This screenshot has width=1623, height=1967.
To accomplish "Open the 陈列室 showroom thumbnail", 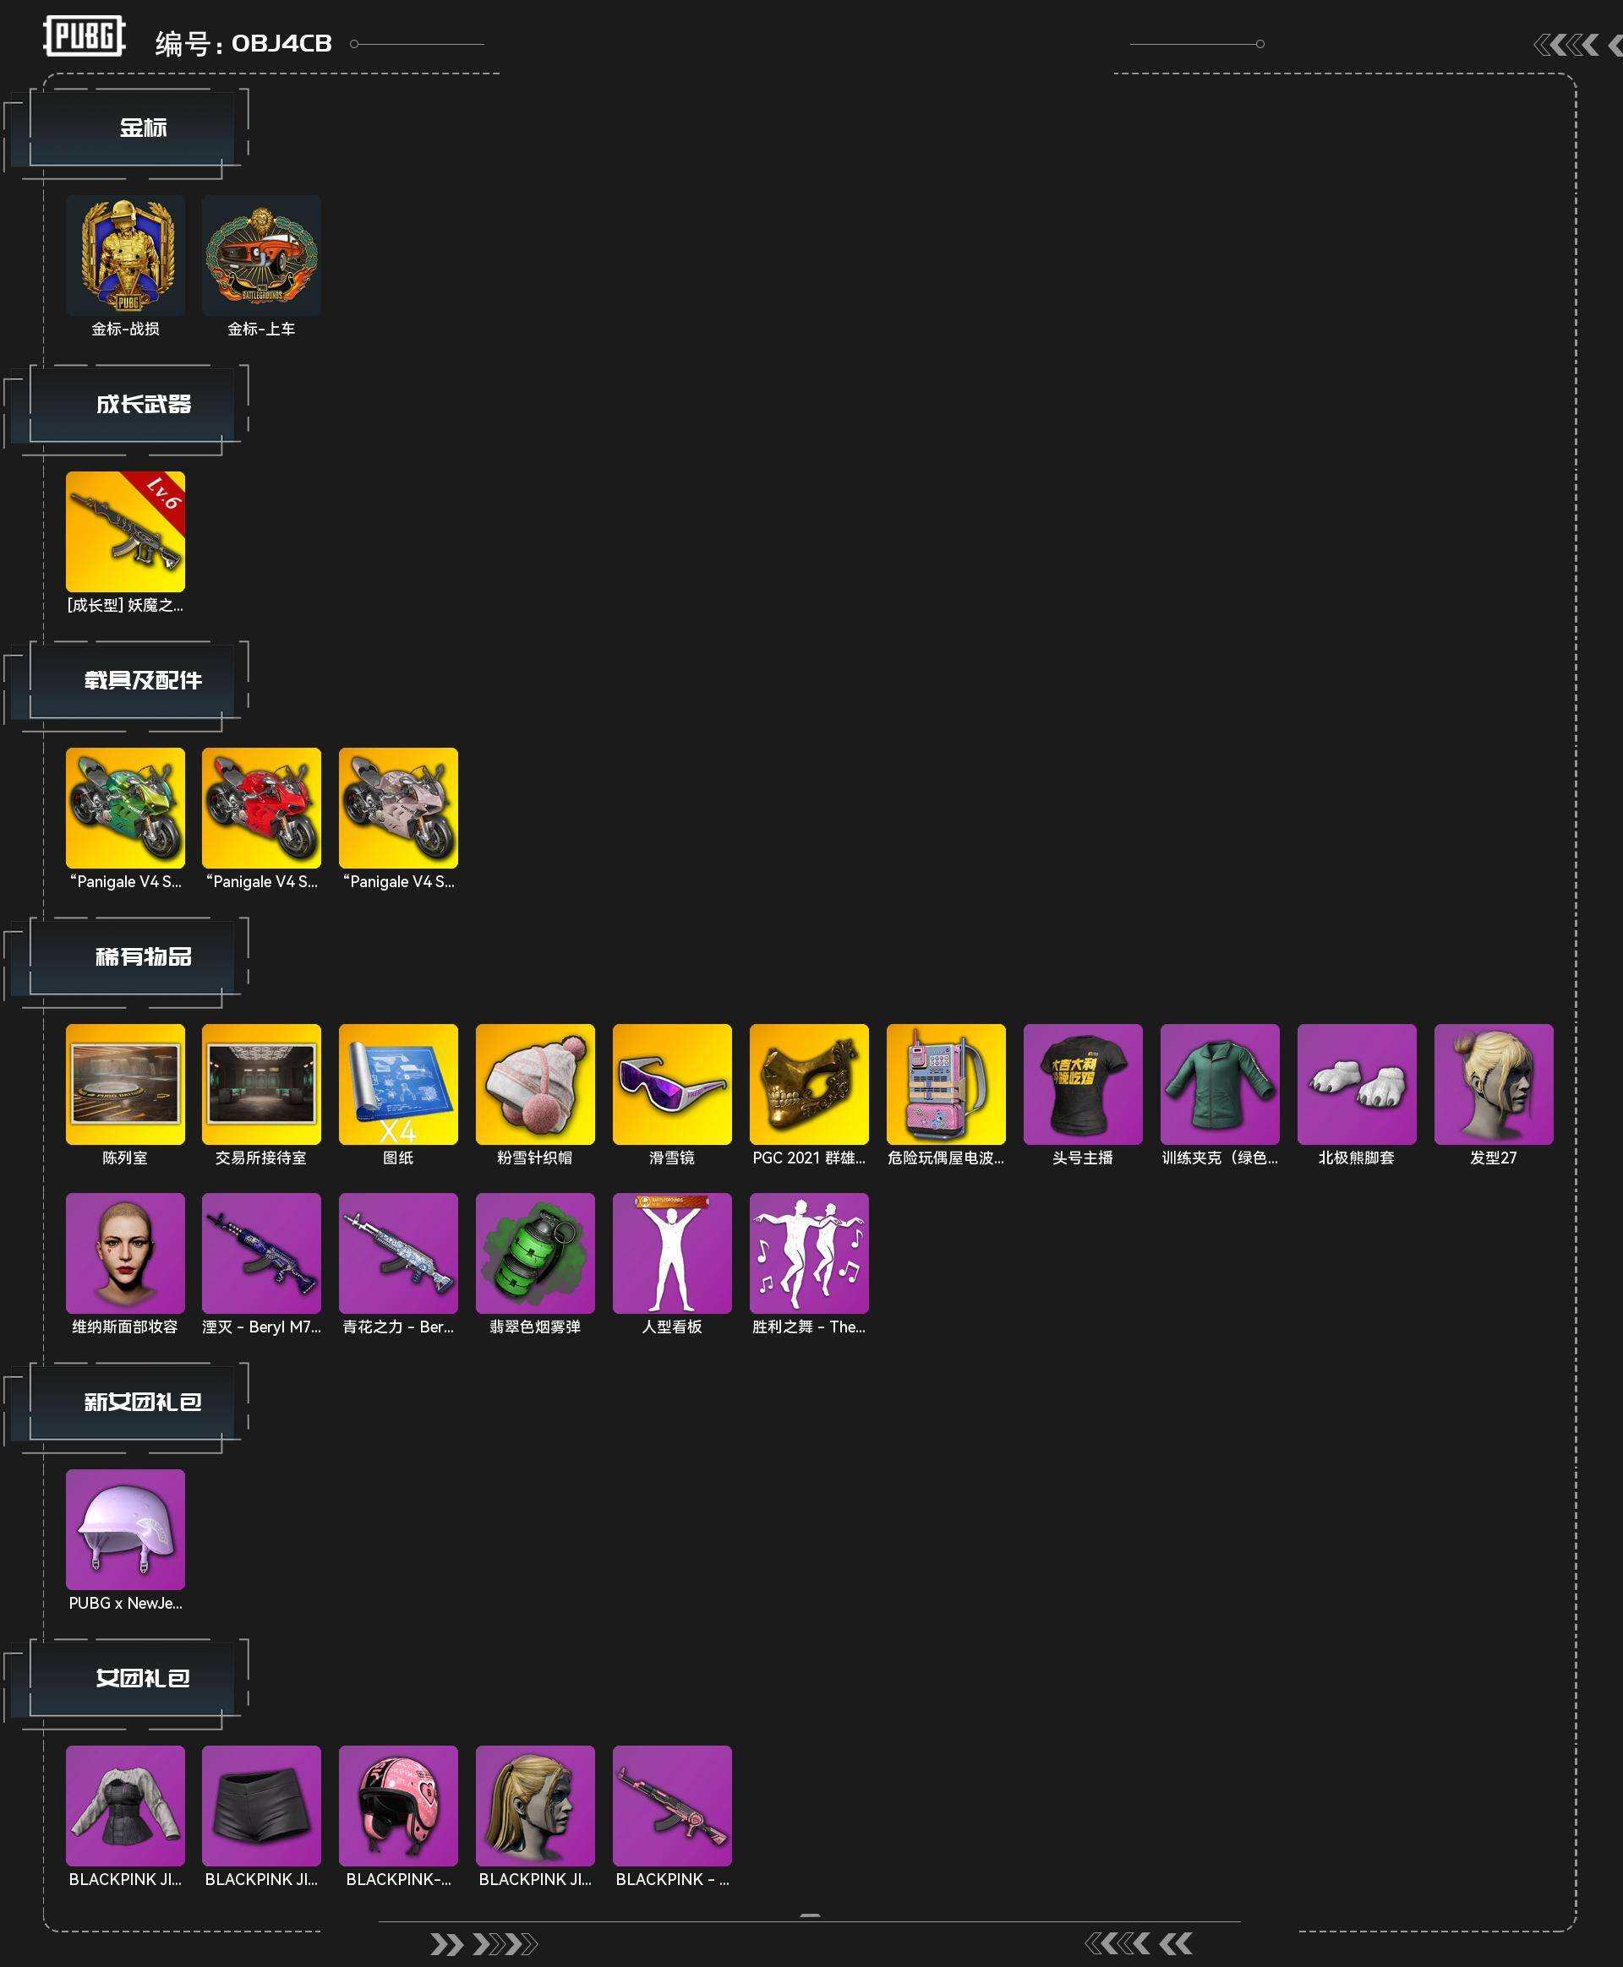I will click(x=125, y=1084).
